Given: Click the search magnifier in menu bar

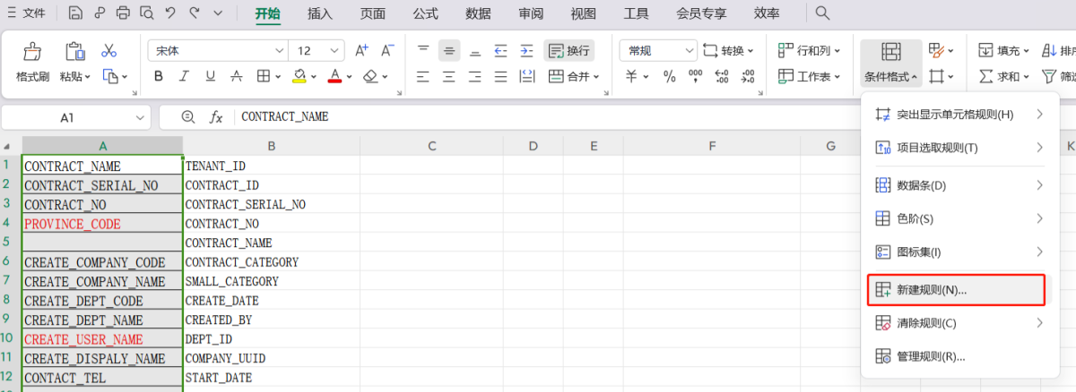Looking at the screenshot, I should 822,13.
